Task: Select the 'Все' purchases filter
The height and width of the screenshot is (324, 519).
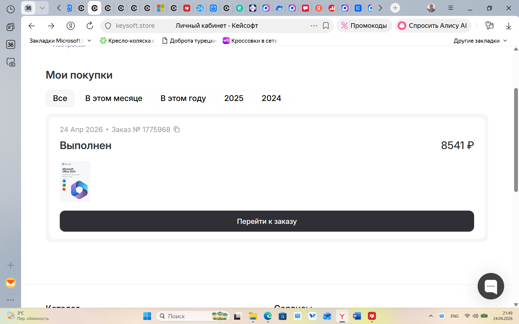Action: click(x=60, y=98)
